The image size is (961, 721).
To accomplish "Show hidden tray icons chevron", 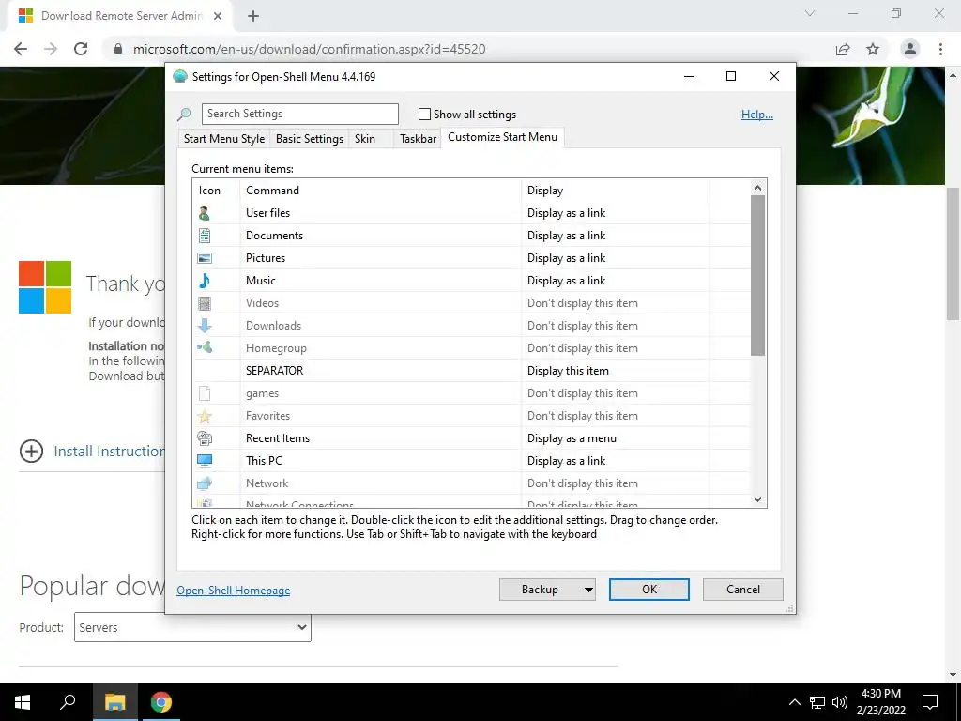I will (794, 702).
